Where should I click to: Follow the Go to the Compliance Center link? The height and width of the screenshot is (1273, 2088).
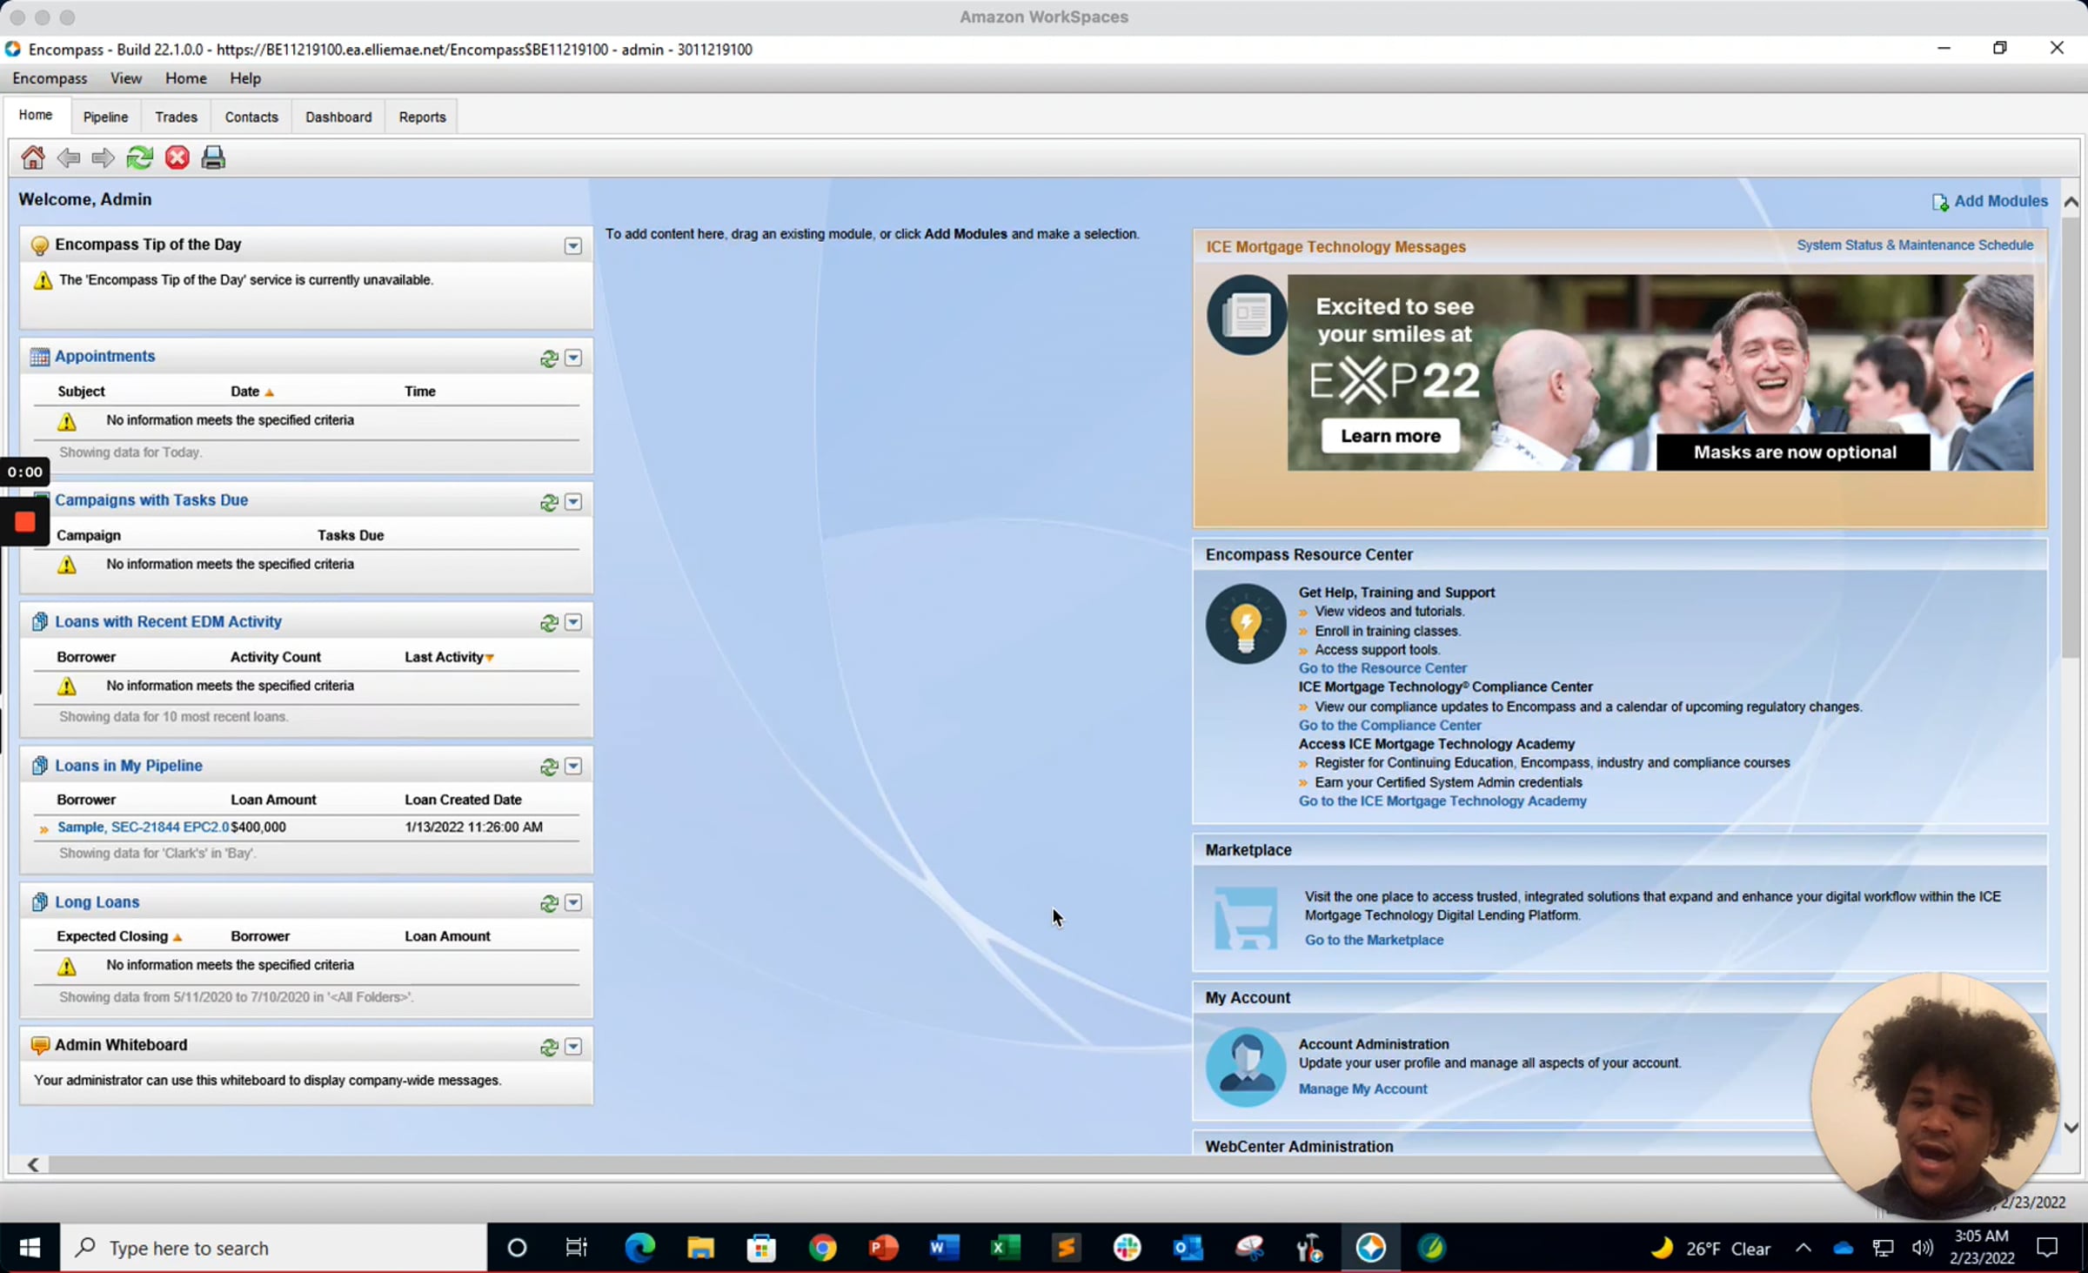(x=1389, y=726)
